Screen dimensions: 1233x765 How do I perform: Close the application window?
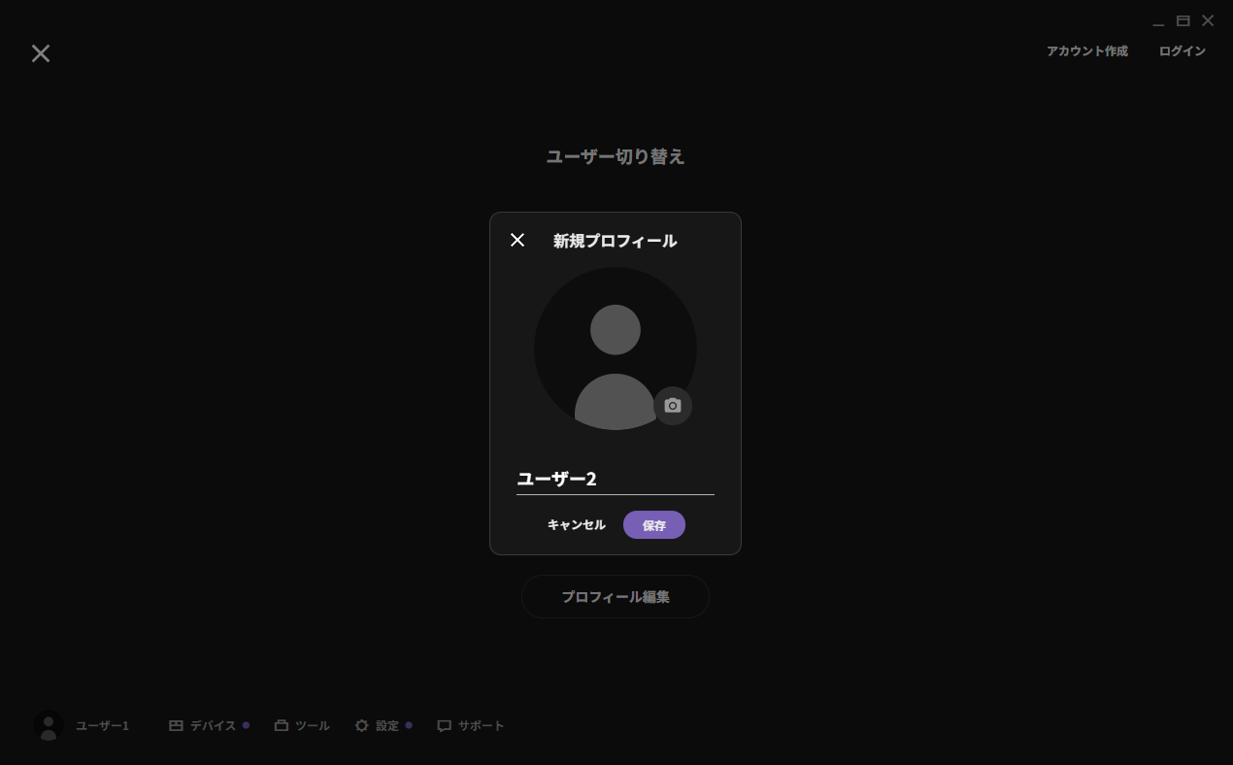tap(1208, 21)
